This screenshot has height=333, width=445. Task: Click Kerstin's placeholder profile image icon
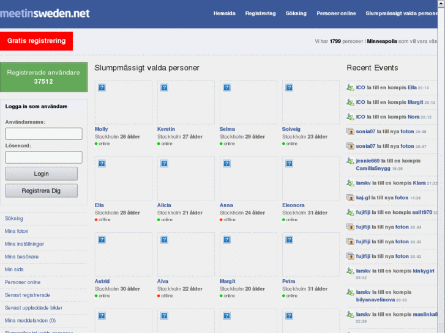coord(164,87)
